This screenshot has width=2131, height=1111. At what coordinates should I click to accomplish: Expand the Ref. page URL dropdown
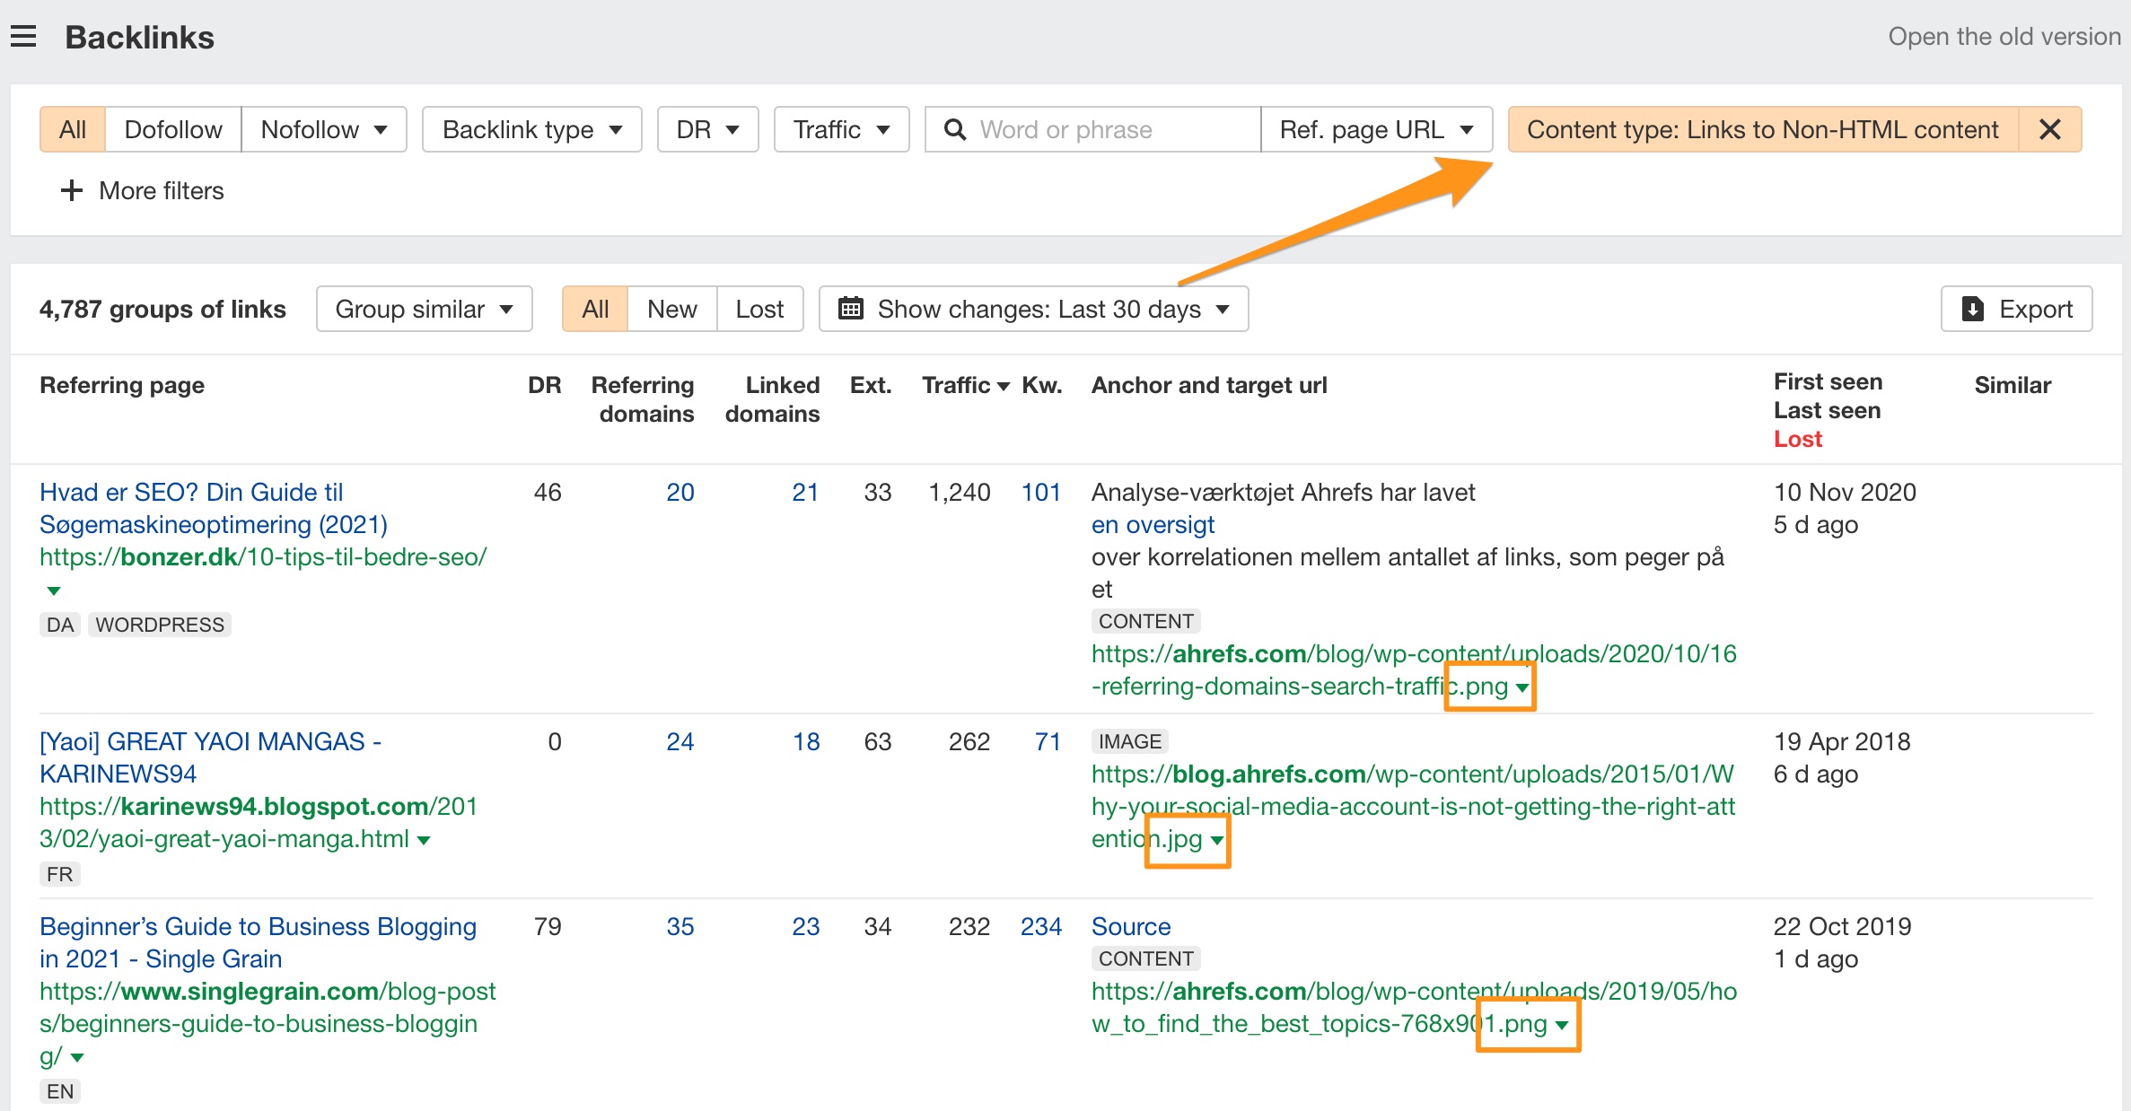(x=1375, y=130)
